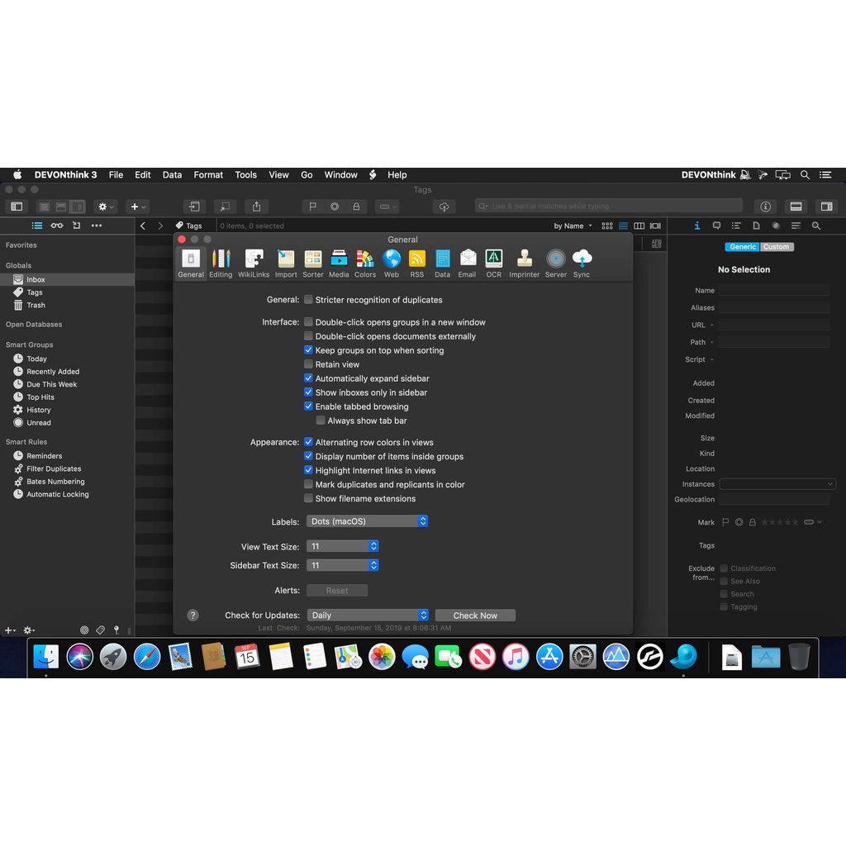This screenshot has width=846, height=846.
Task: Open the Go menu
Action: [x=307, y=175]
